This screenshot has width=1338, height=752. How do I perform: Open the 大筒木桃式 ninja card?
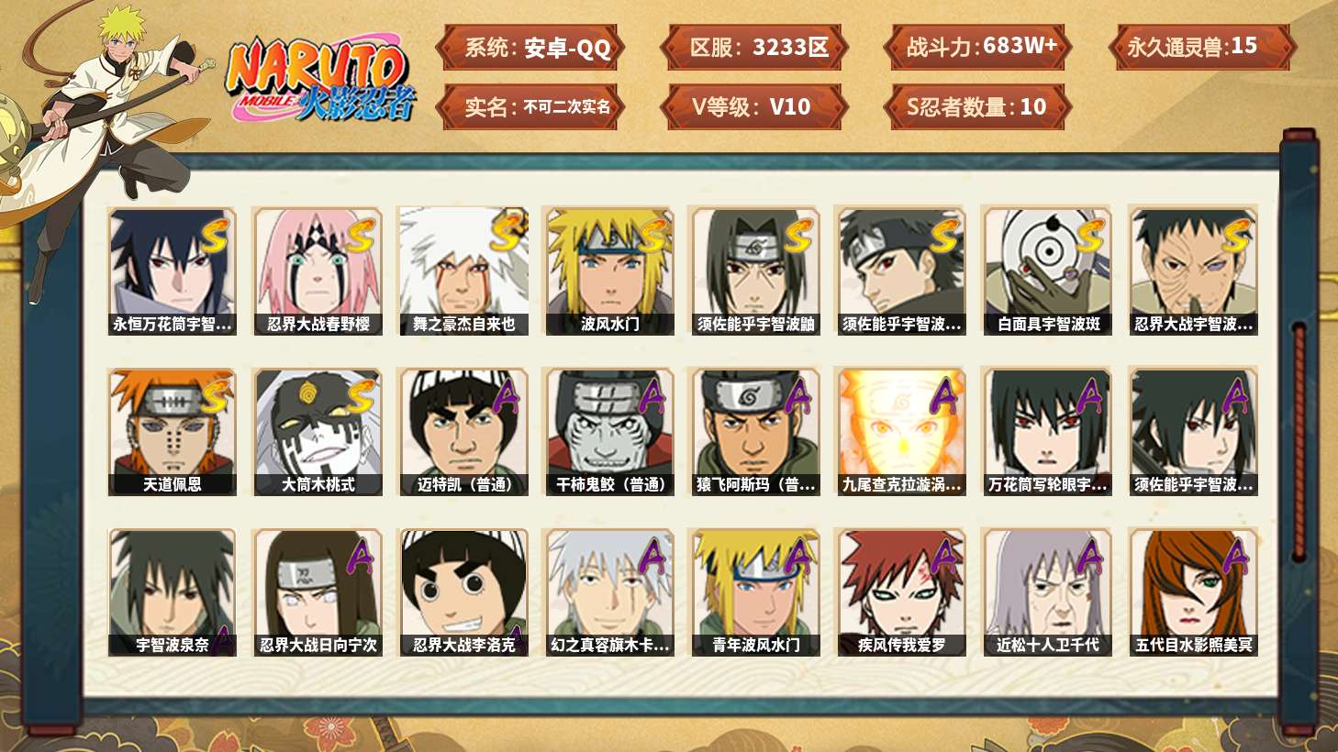pyautogui.click(x=318, y=432)
